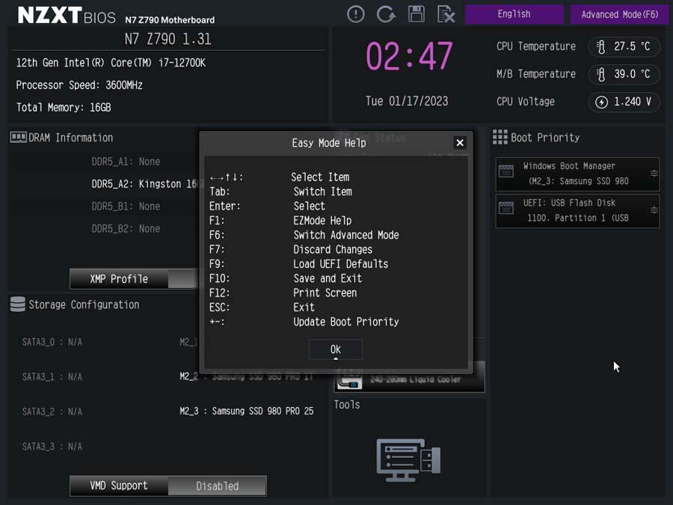Viewport: 673px width, 505px height.
Task: Click the M/B Temperature thermometer icon
Action: (601, 74)
